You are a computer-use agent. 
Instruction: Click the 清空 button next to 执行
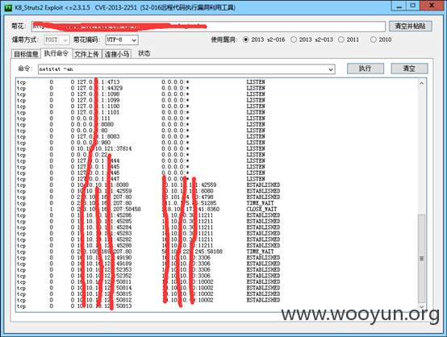tap(409, 69)
